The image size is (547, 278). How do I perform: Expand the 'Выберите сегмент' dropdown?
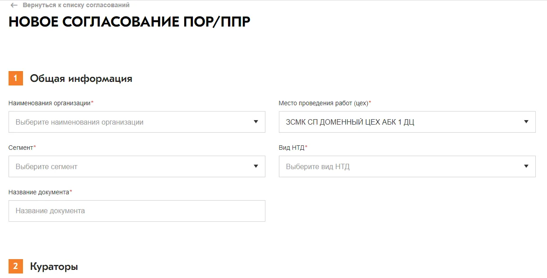(131, 166)
